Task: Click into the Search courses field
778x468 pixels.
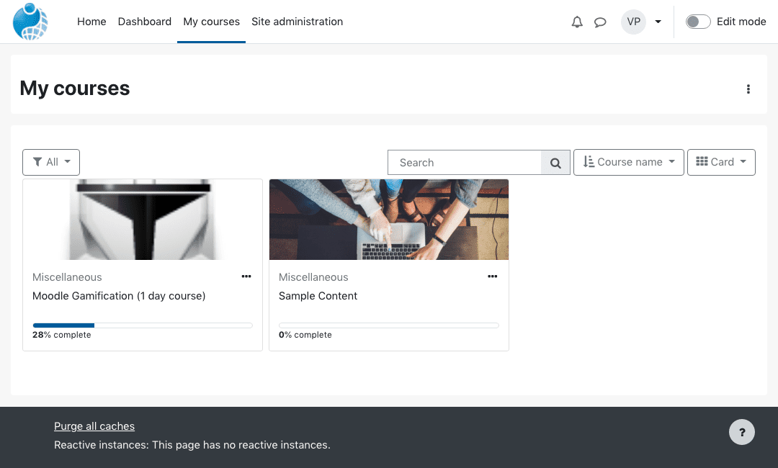Action: point(465,163)
